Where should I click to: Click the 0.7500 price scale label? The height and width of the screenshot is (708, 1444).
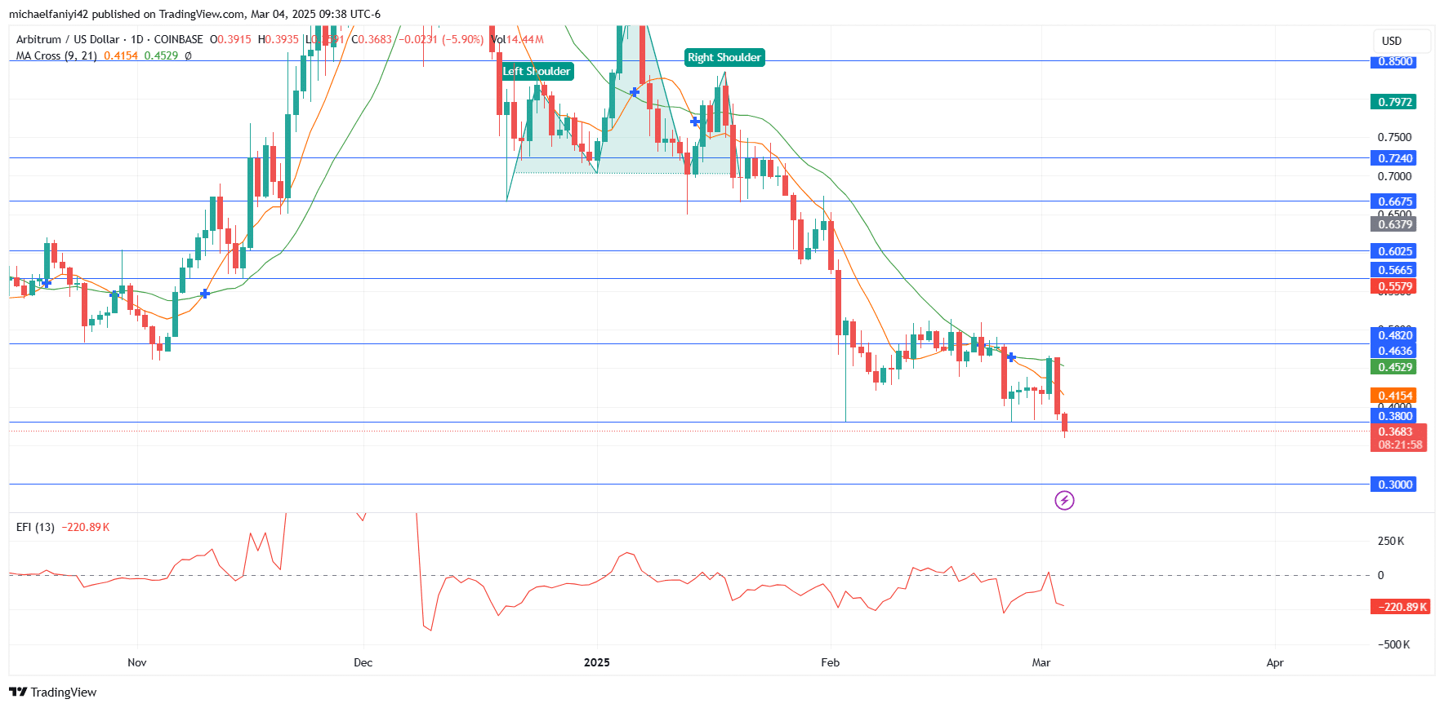point(1394,137)
